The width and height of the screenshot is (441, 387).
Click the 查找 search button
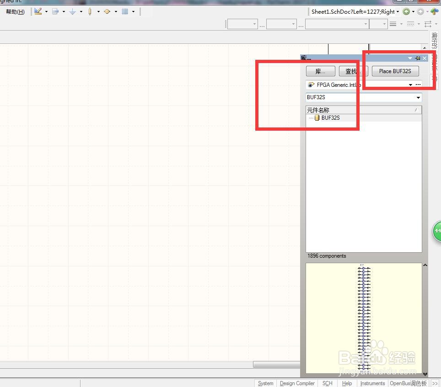point(354,71)
